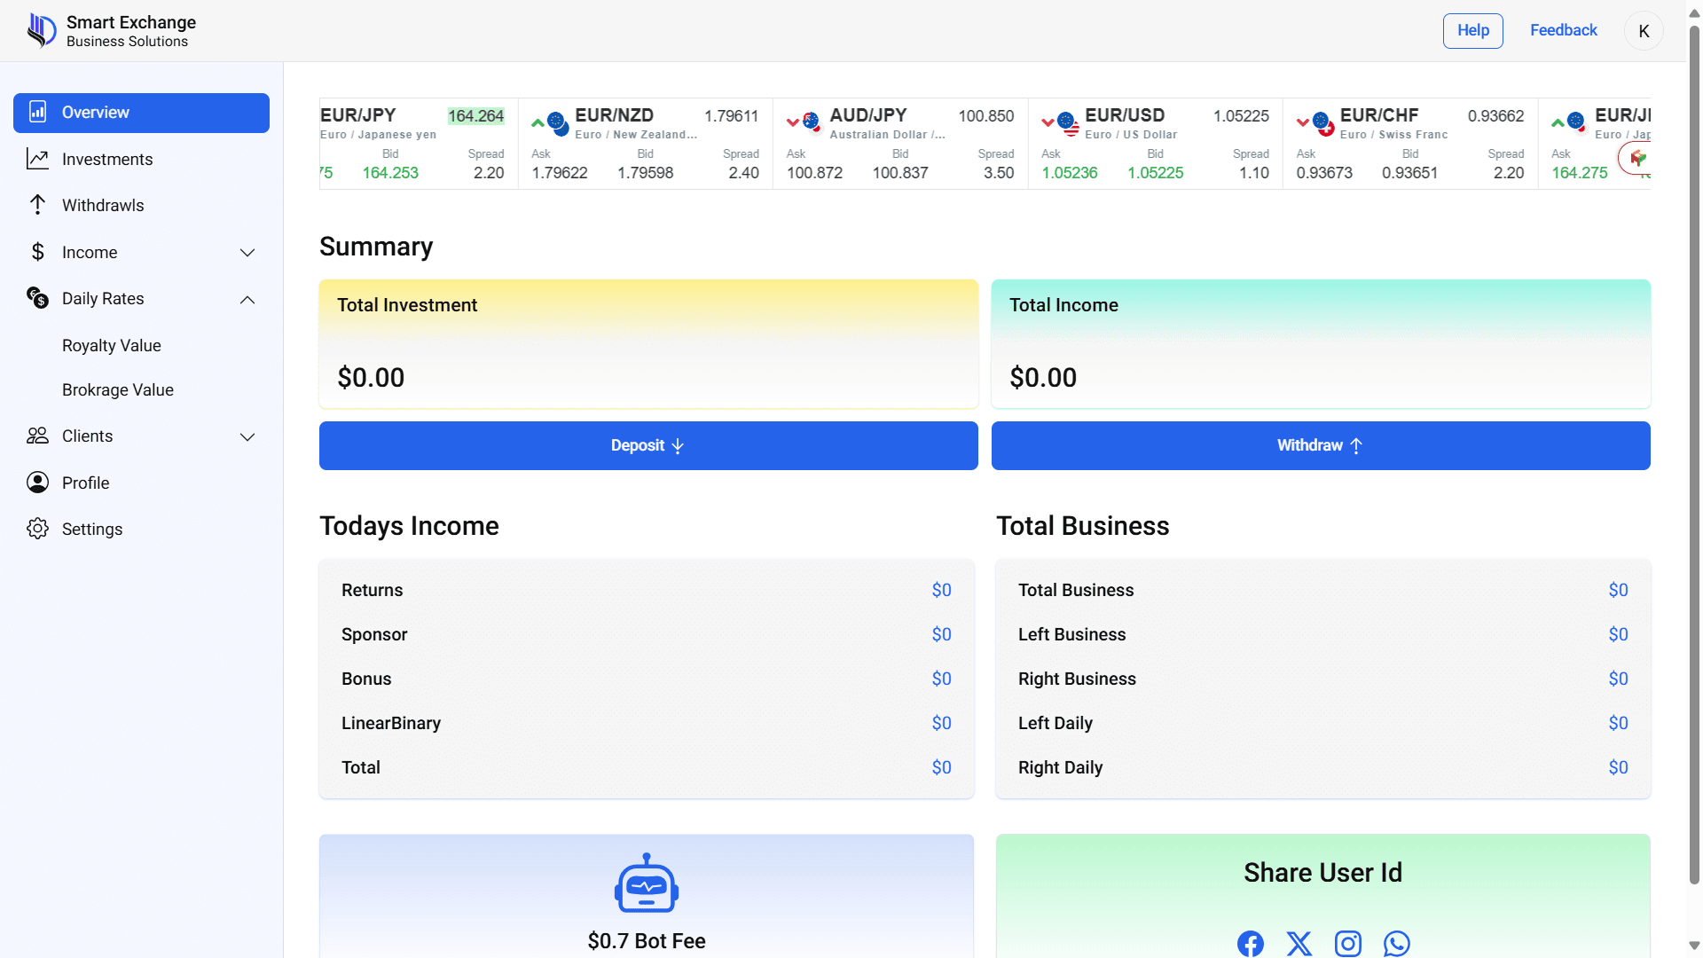Open the K user avatar

1644,31
